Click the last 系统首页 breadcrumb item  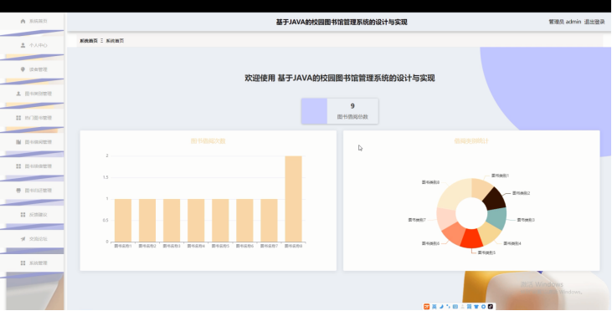tap(115, 40)
